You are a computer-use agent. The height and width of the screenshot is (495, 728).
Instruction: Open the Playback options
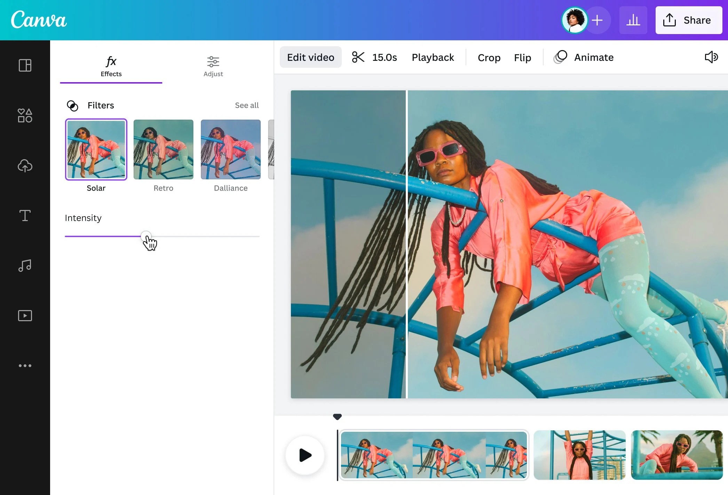click(433, 57)
